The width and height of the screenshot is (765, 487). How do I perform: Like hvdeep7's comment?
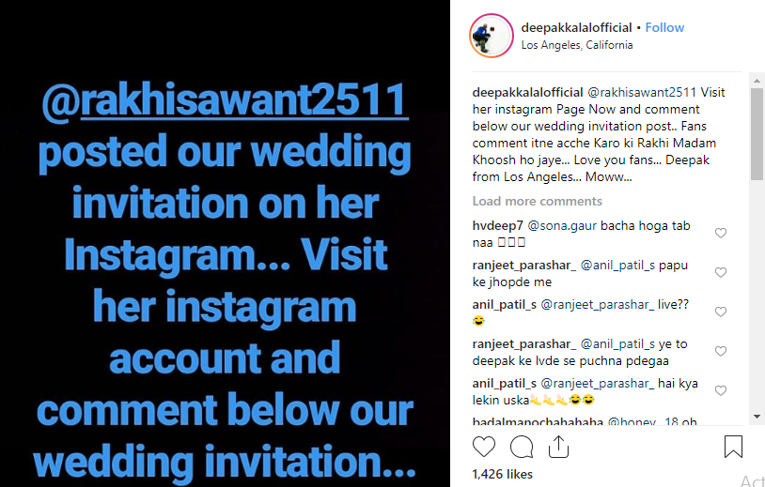(x=721, y=234)
